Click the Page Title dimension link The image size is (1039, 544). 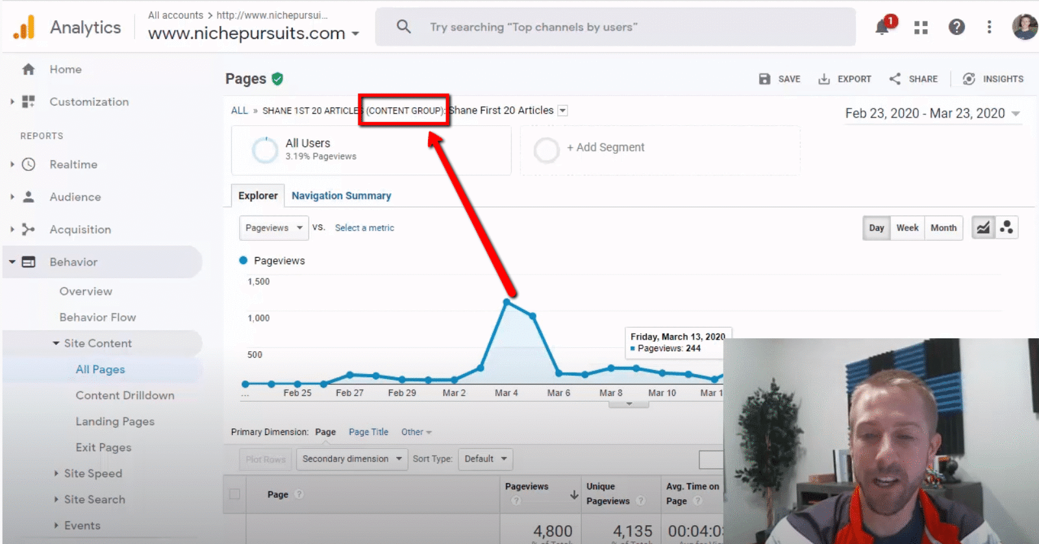coord(368,432)
